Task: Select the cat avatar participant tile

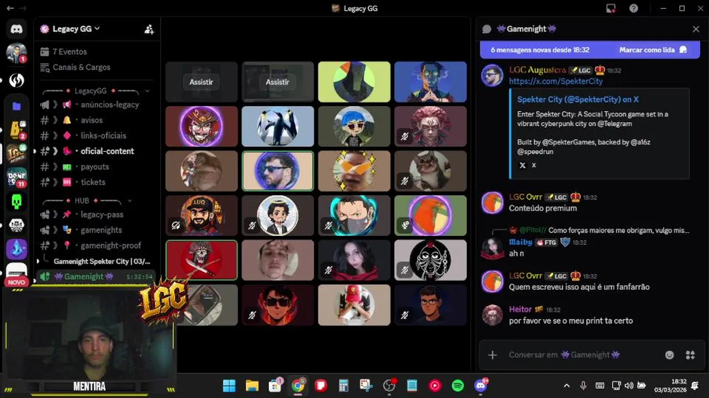Action: coord(430,171)
